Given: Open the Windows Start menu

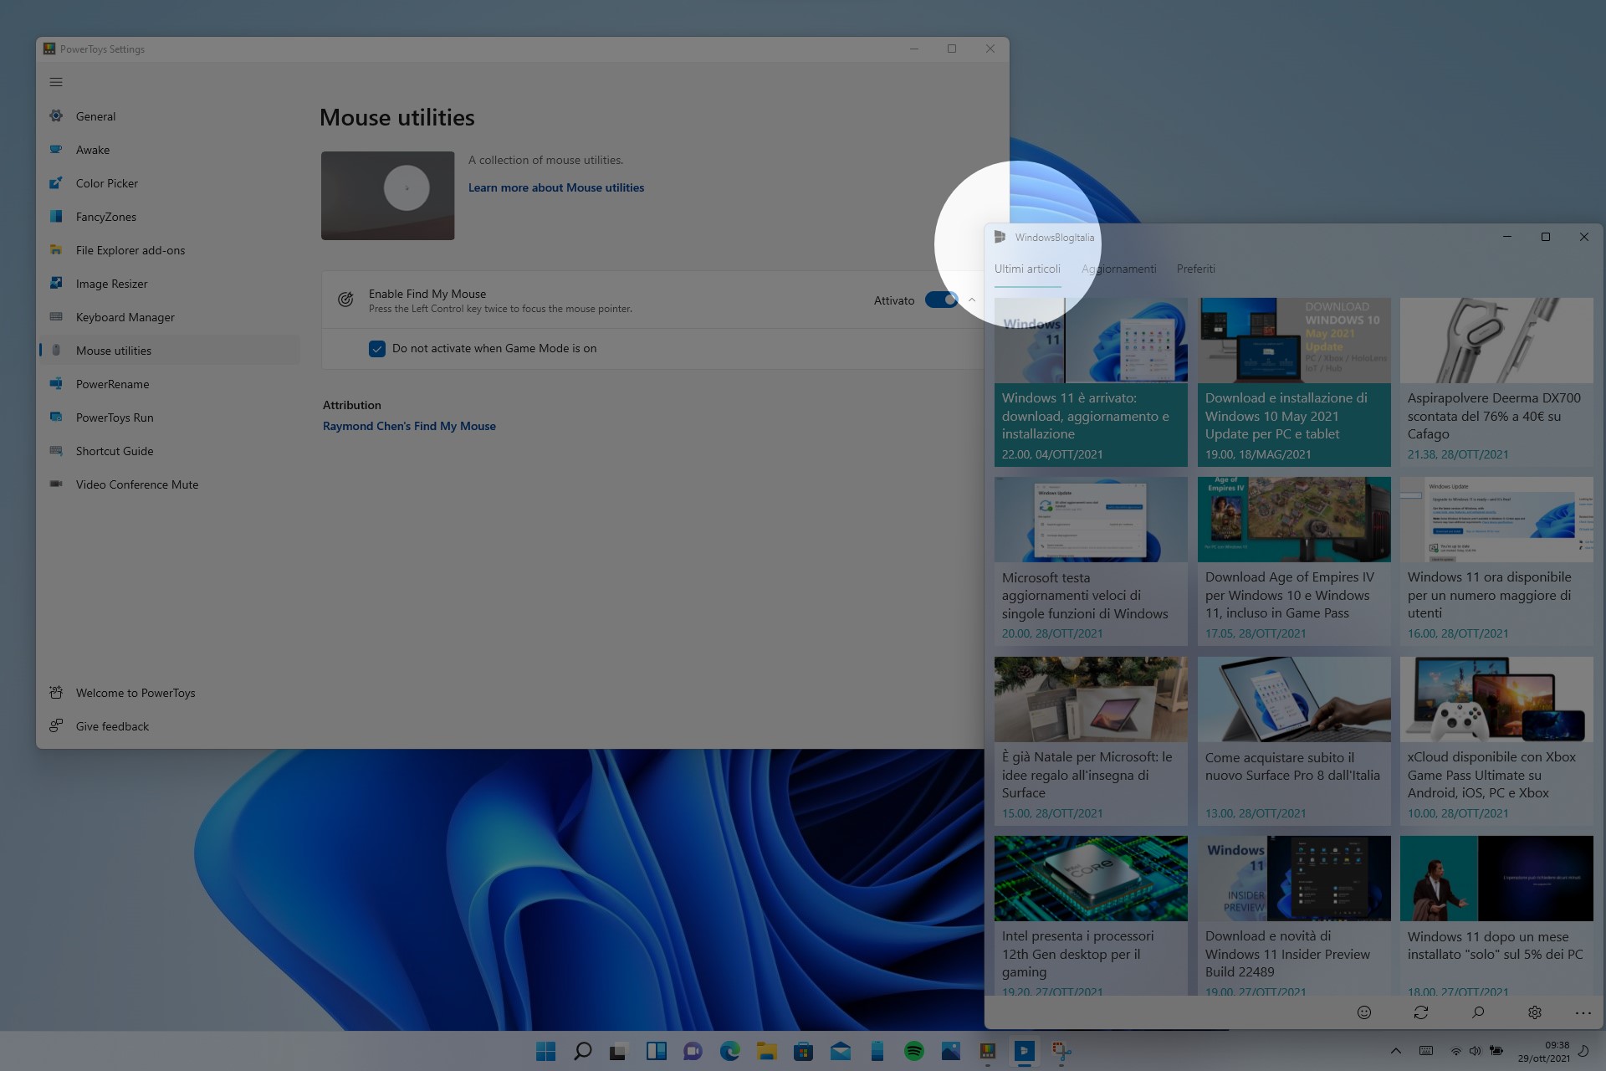Looking at the screenshot, I should 545,1051.
